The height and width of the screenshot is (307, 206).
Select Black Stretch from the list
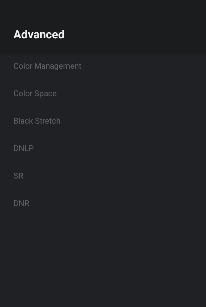tap(37, 121)
